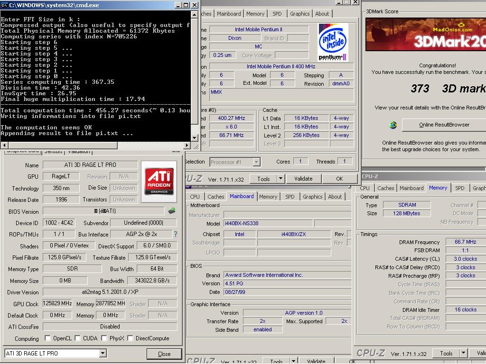The width and height of the screenshot is (486, 364).
Task: Click the DRAM Frequency 66.7 MHz value
Action: click(x=466, y=242)
